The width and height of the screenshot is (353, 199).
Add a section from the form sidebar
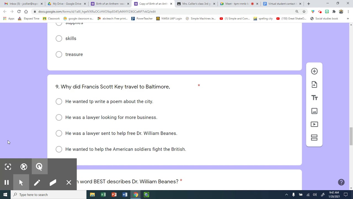pyautogui.click(x=314, y=138)
